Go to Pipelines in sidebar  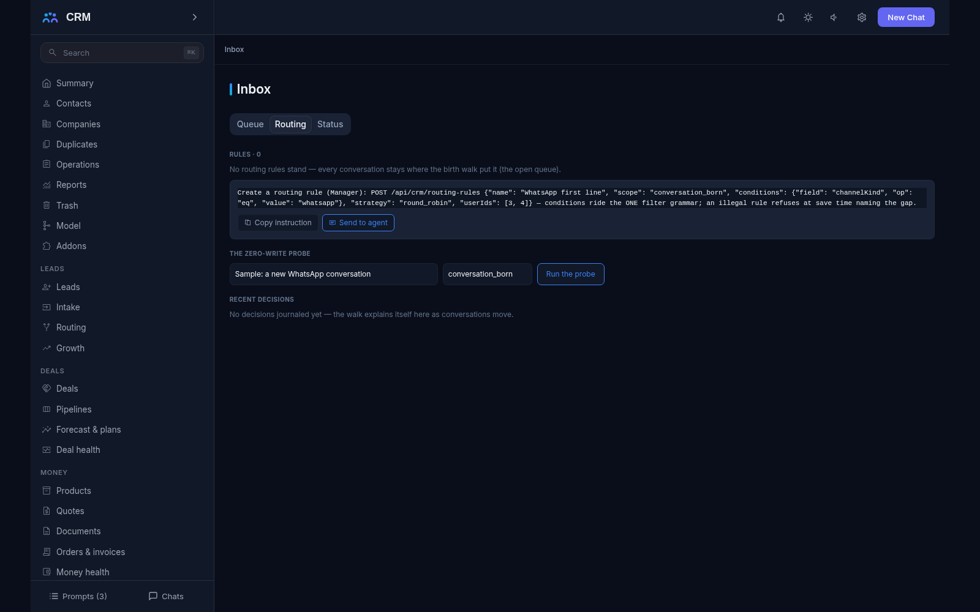(x=122, y=409)
